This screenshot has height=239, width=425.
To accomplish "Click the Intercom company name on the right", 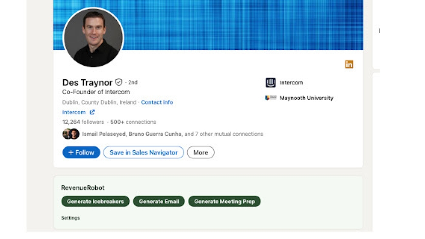I will click(292, 82).
